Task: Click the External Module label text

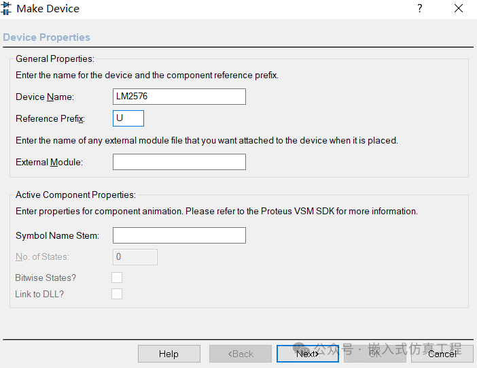Action: click(x=49, y=163)
